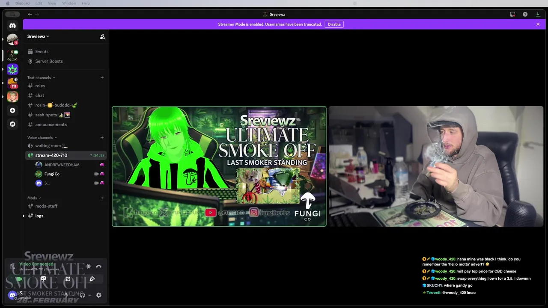Open the mods-stuff channel
Image resolution: width=548 pixels, height=308 pixels.
click(x=66, y=206)
